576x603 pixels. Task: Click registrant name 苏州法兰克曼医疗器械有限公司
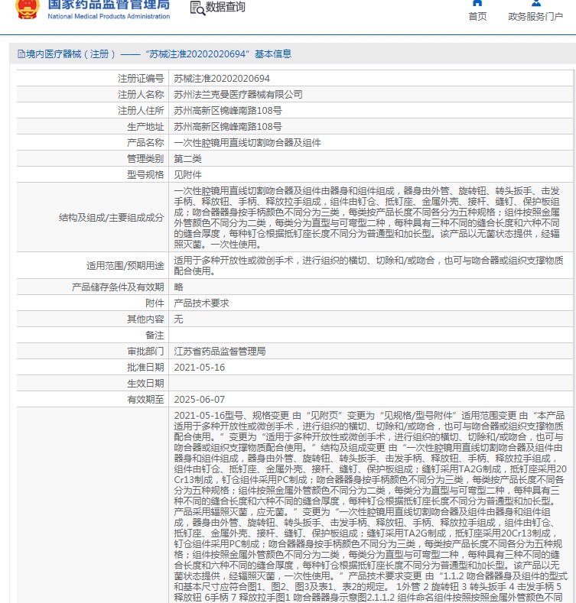238,95
